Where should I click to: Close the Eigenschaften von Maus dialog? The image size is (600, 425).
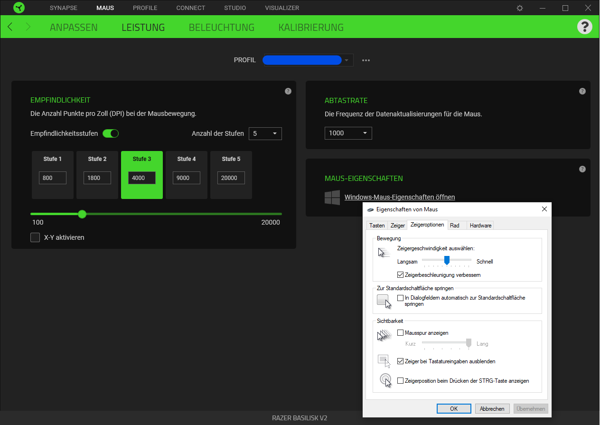coord(544,209)
